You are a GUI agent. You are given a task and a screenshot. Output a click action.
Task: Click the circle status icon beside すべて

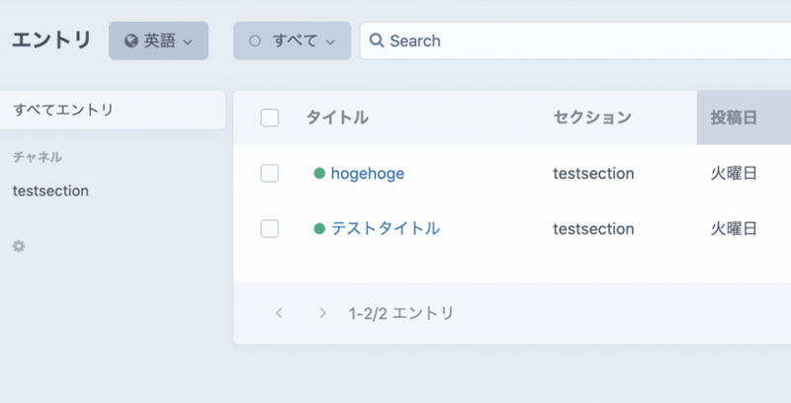[x=254, y=41]
